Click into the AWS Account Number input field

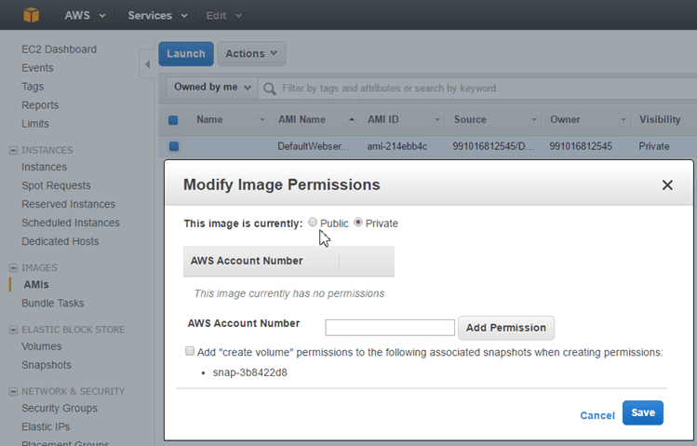(390, 328)
